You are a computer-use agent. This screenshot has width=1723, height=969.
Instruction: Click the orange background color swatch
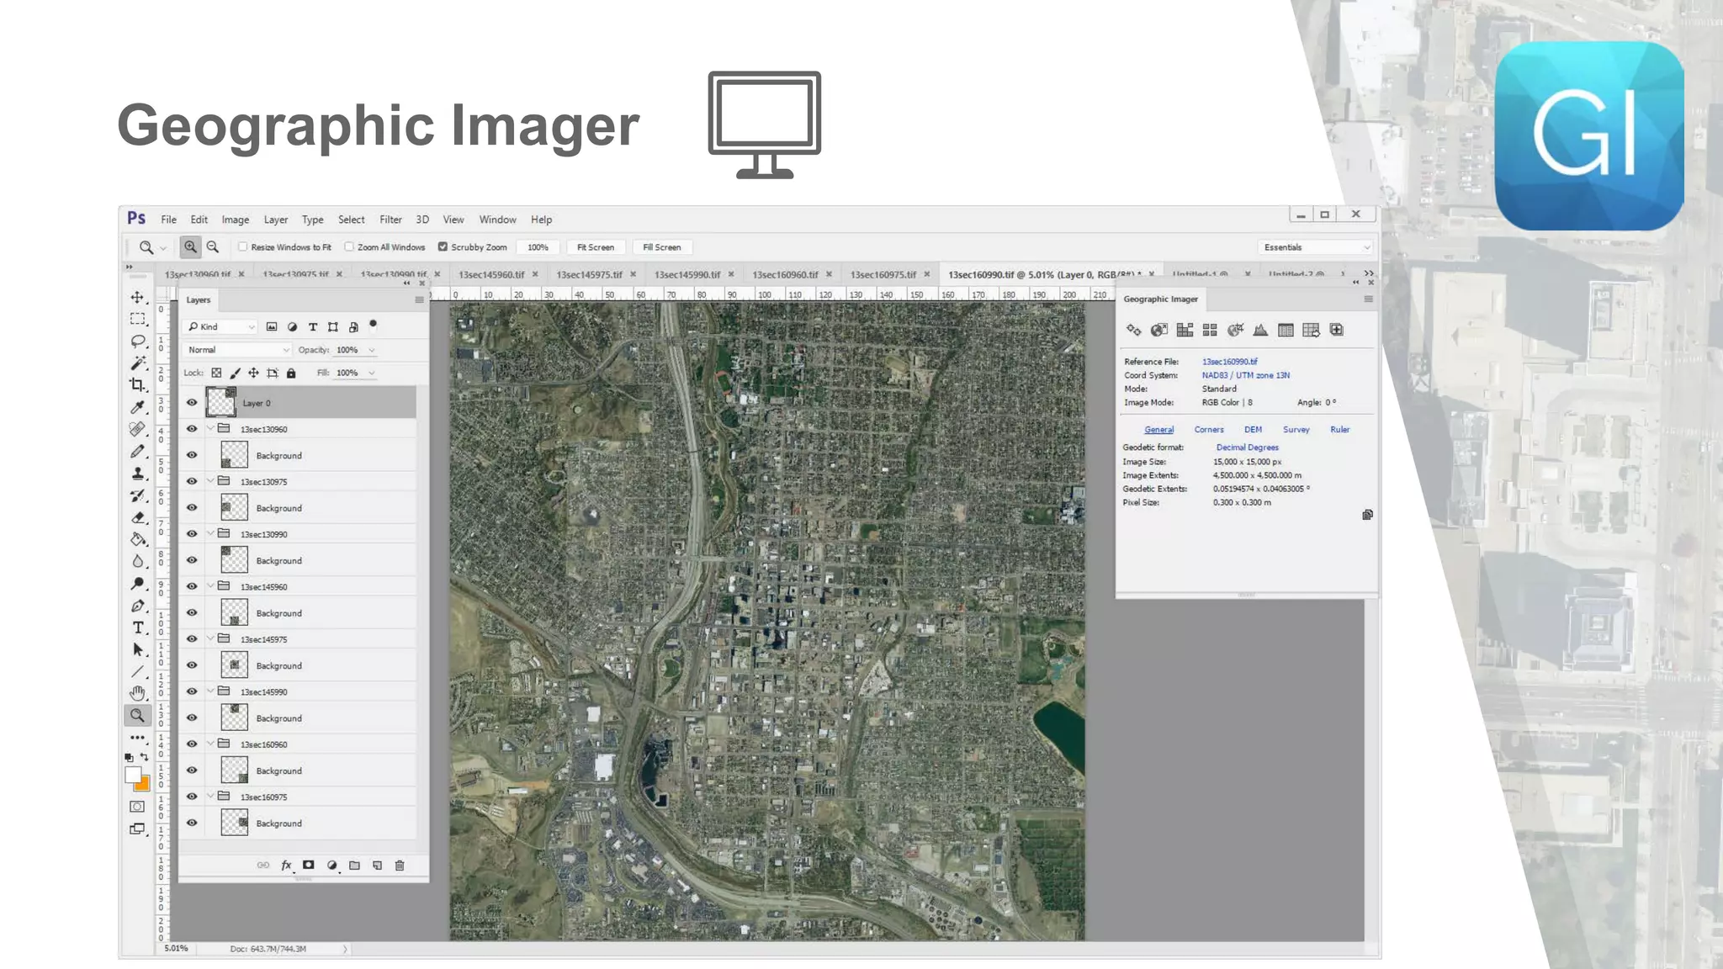click(x=144, y=786)
